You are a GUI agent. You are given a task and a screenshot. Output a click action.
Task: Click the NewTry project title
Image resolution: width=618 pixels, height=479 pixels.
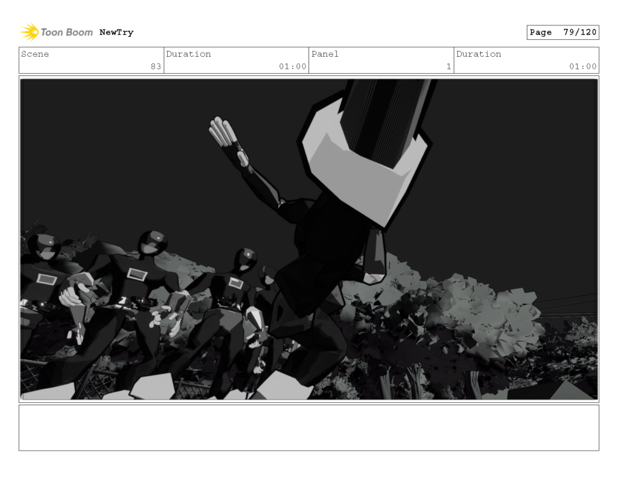(x=115, y=32)
